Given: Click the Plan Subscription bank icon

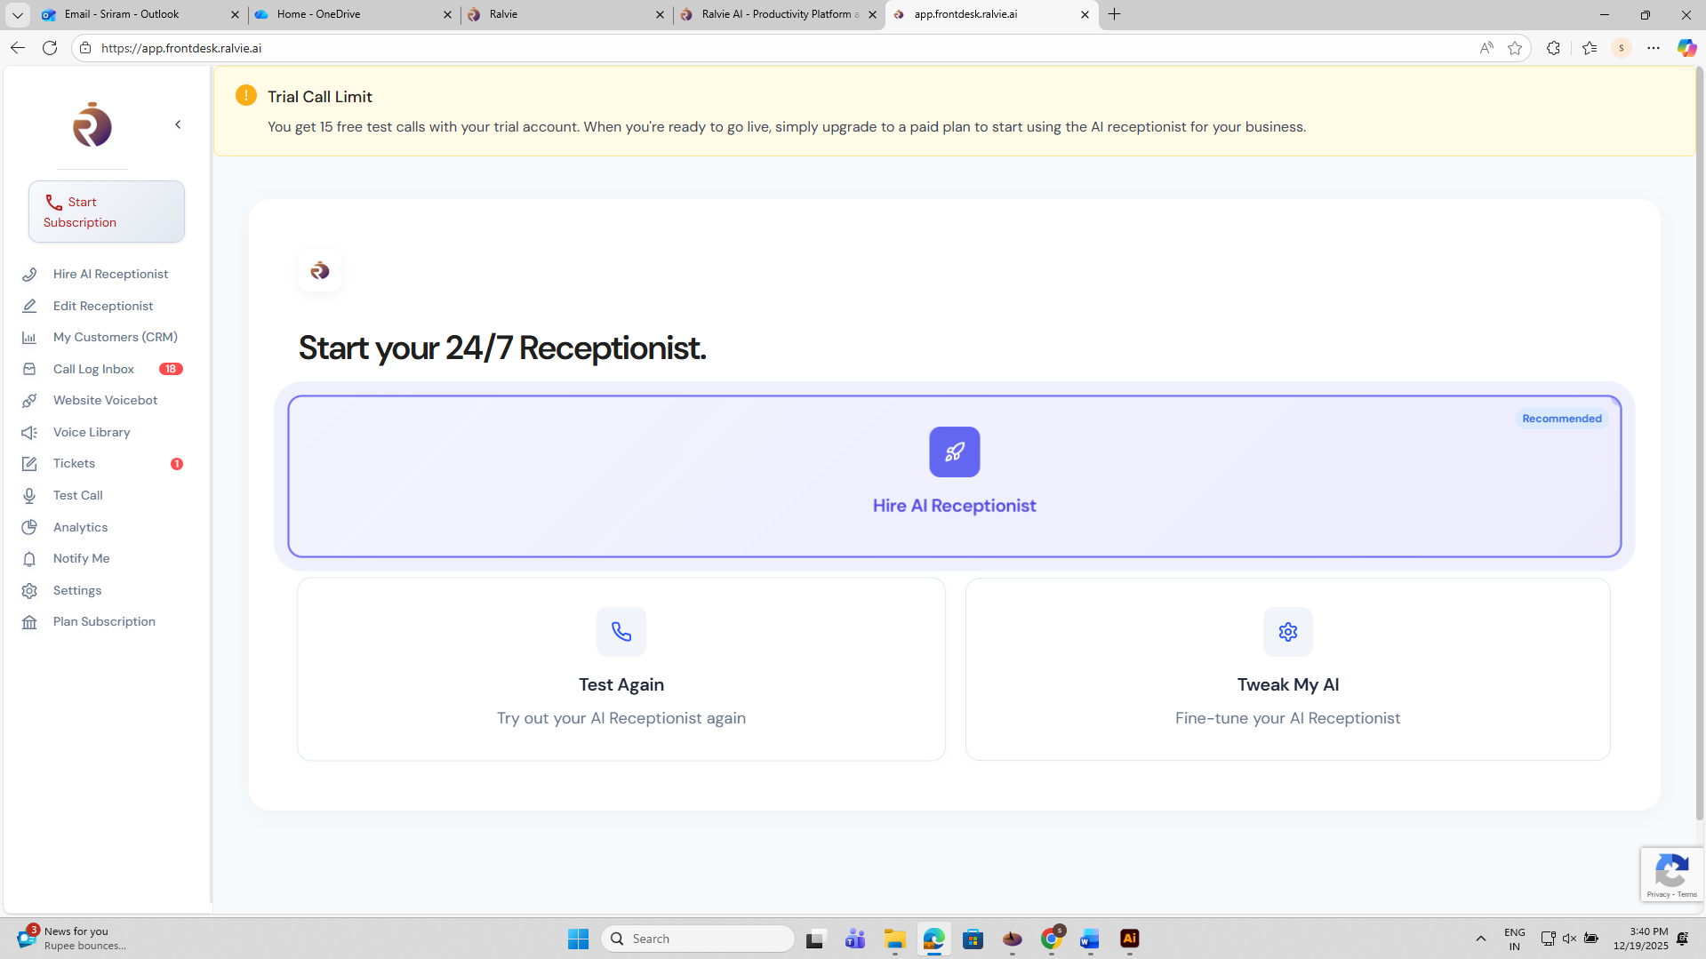Looking at the screenshot, I should click(29, 622).
